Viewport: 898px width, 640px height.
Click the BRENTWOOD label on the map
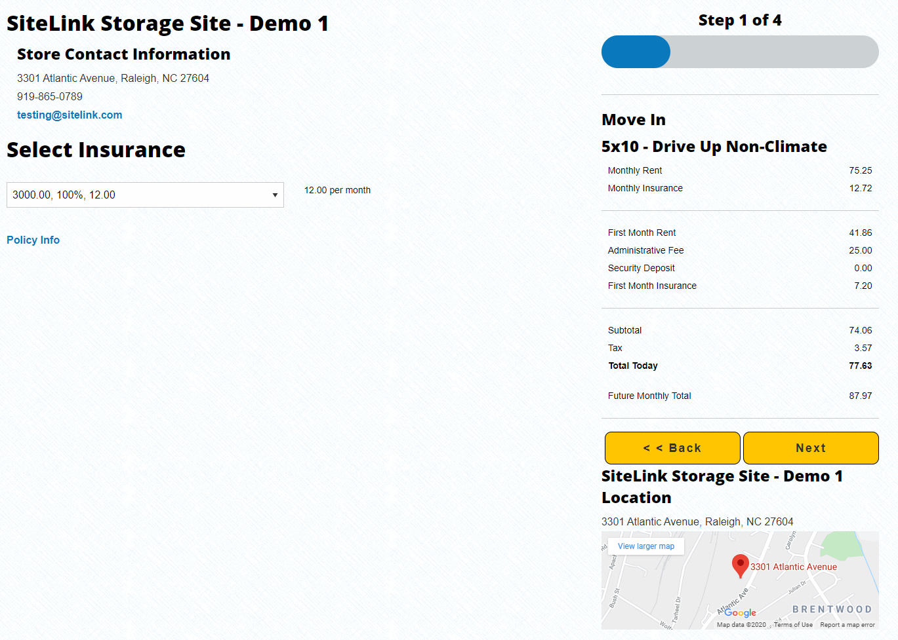[832, 609]
